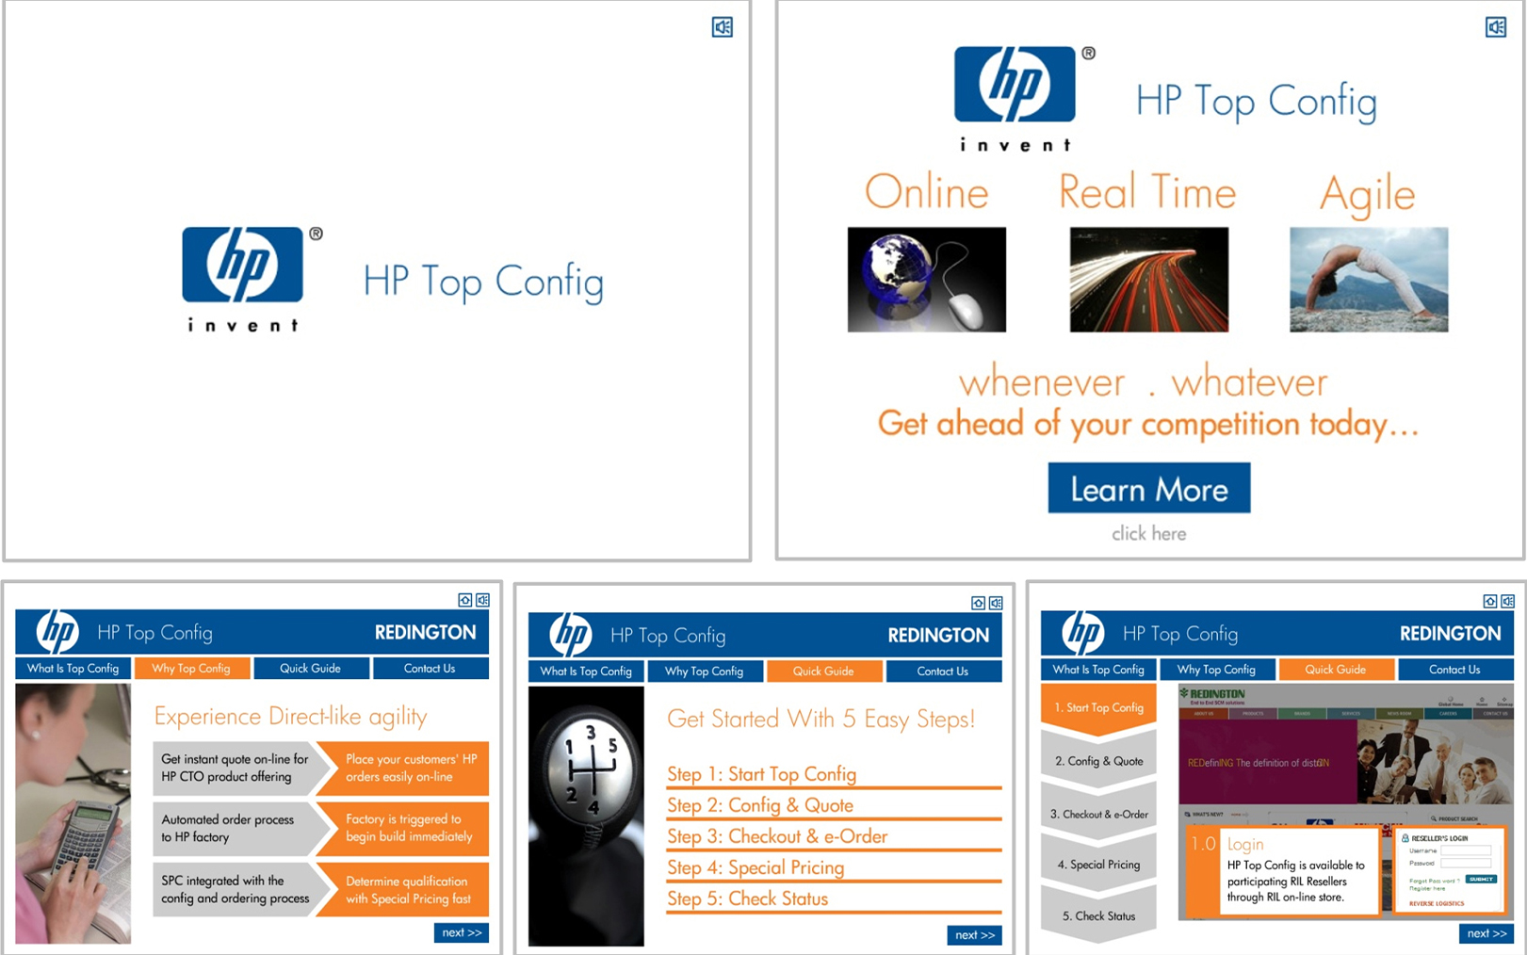1527x955 pixels.
Task: Open Why Top Config tab on 5 Easy Steps slide
Action: [705, 672]
